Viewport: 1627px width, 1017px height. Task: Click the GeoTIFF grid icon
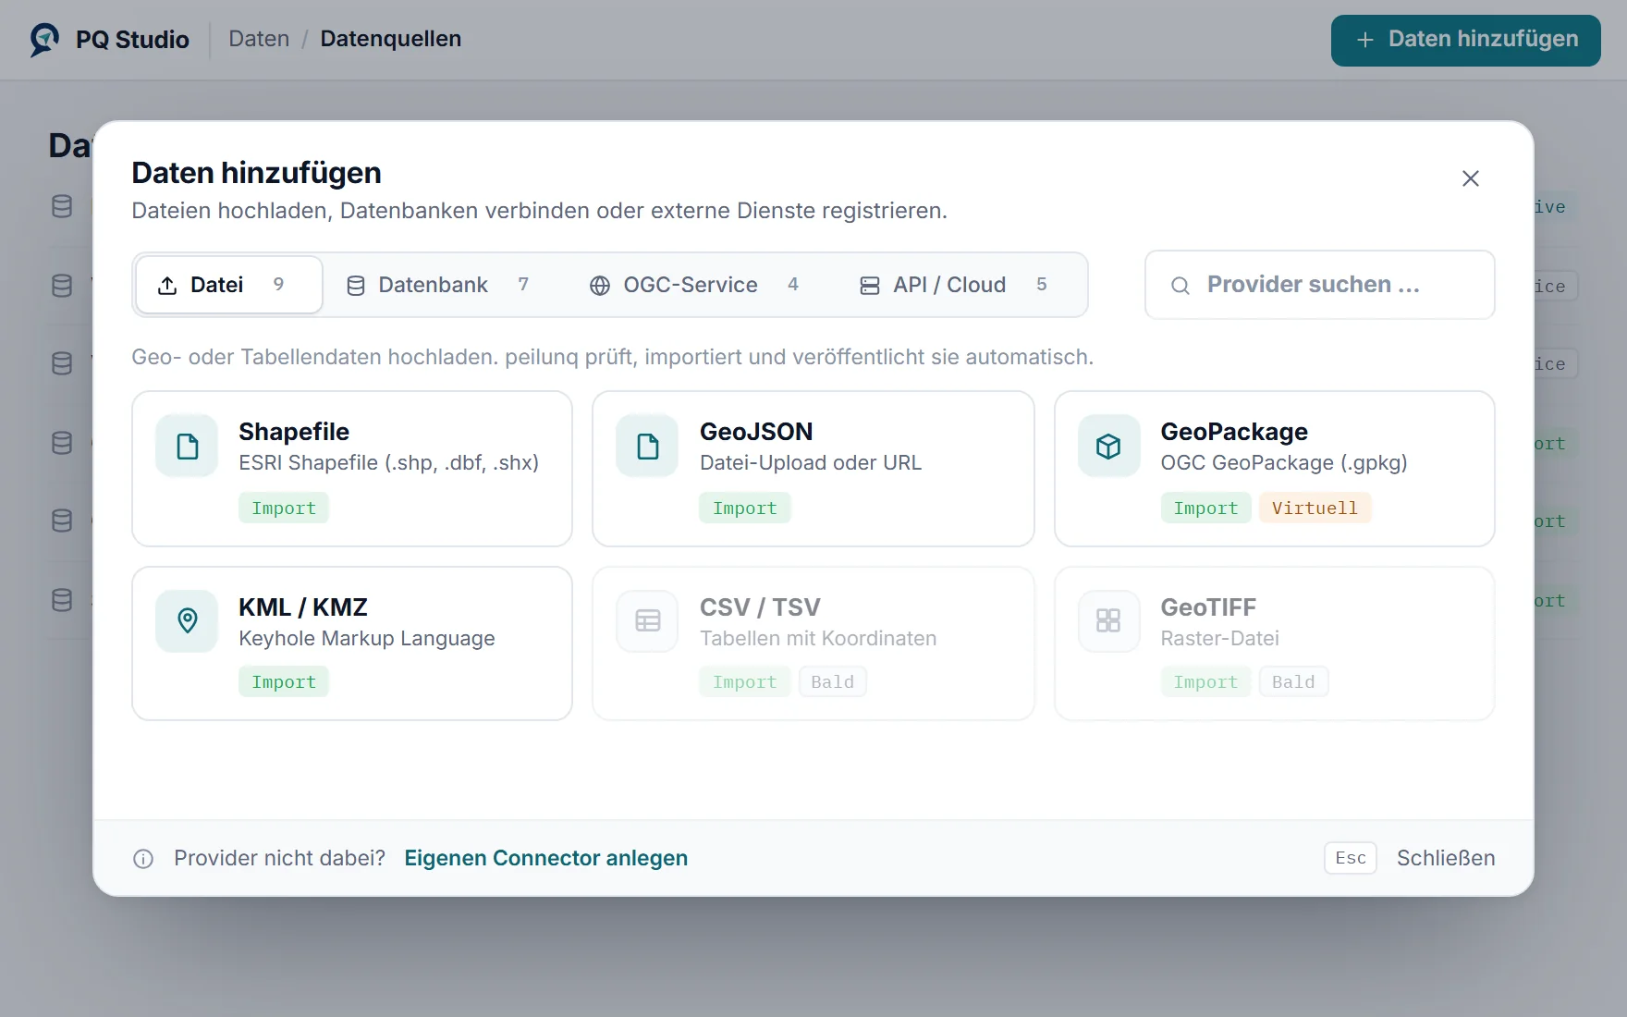pos(1108,620)
